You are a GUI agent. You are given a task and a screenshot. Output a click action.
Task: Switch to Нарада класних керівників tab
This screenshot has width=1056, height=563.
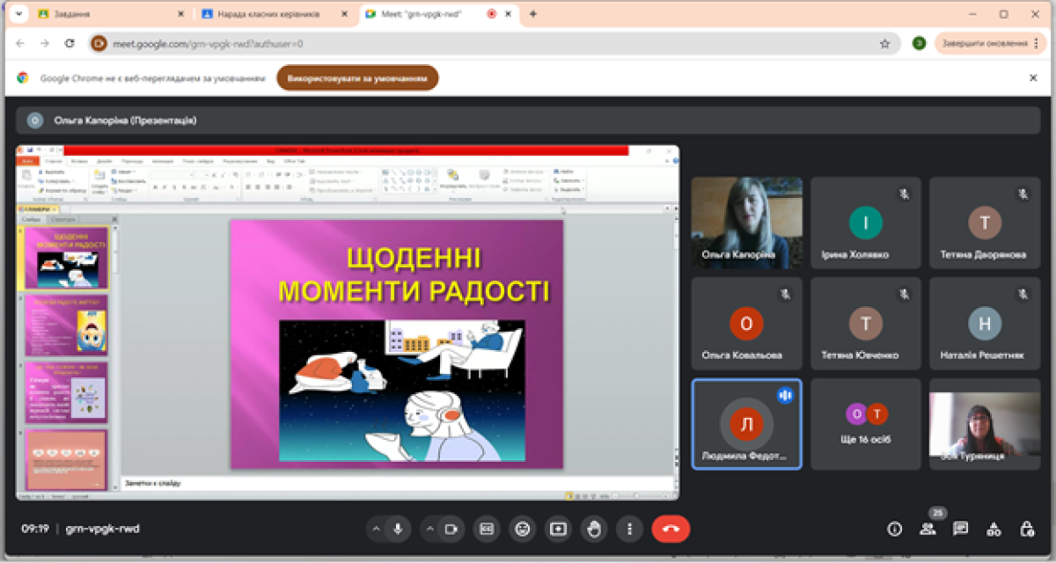(x=268, y=14)
